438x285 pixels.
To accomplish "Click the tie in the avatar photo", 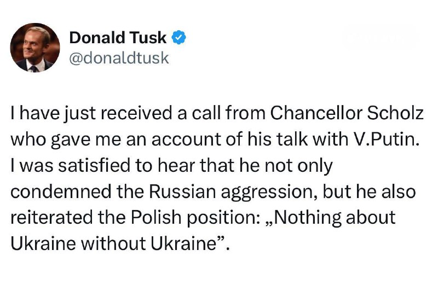I will tap(34, 69).
